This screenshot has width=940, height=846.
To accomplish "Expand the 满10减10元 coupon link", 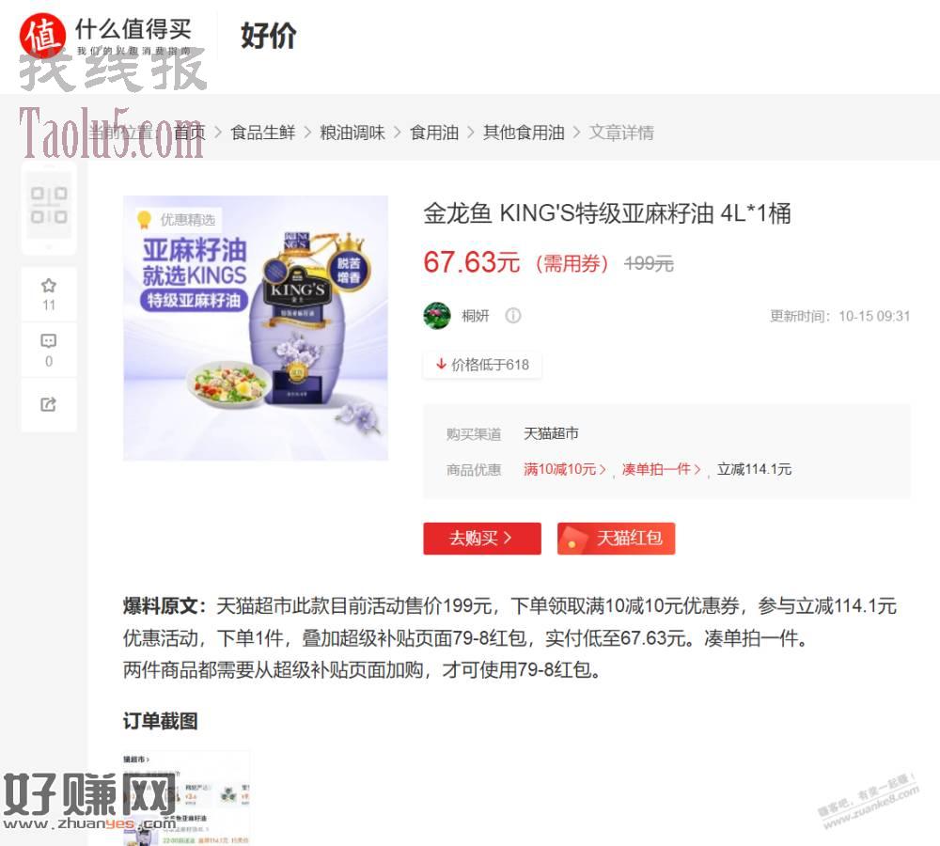I will pos(565,469).
